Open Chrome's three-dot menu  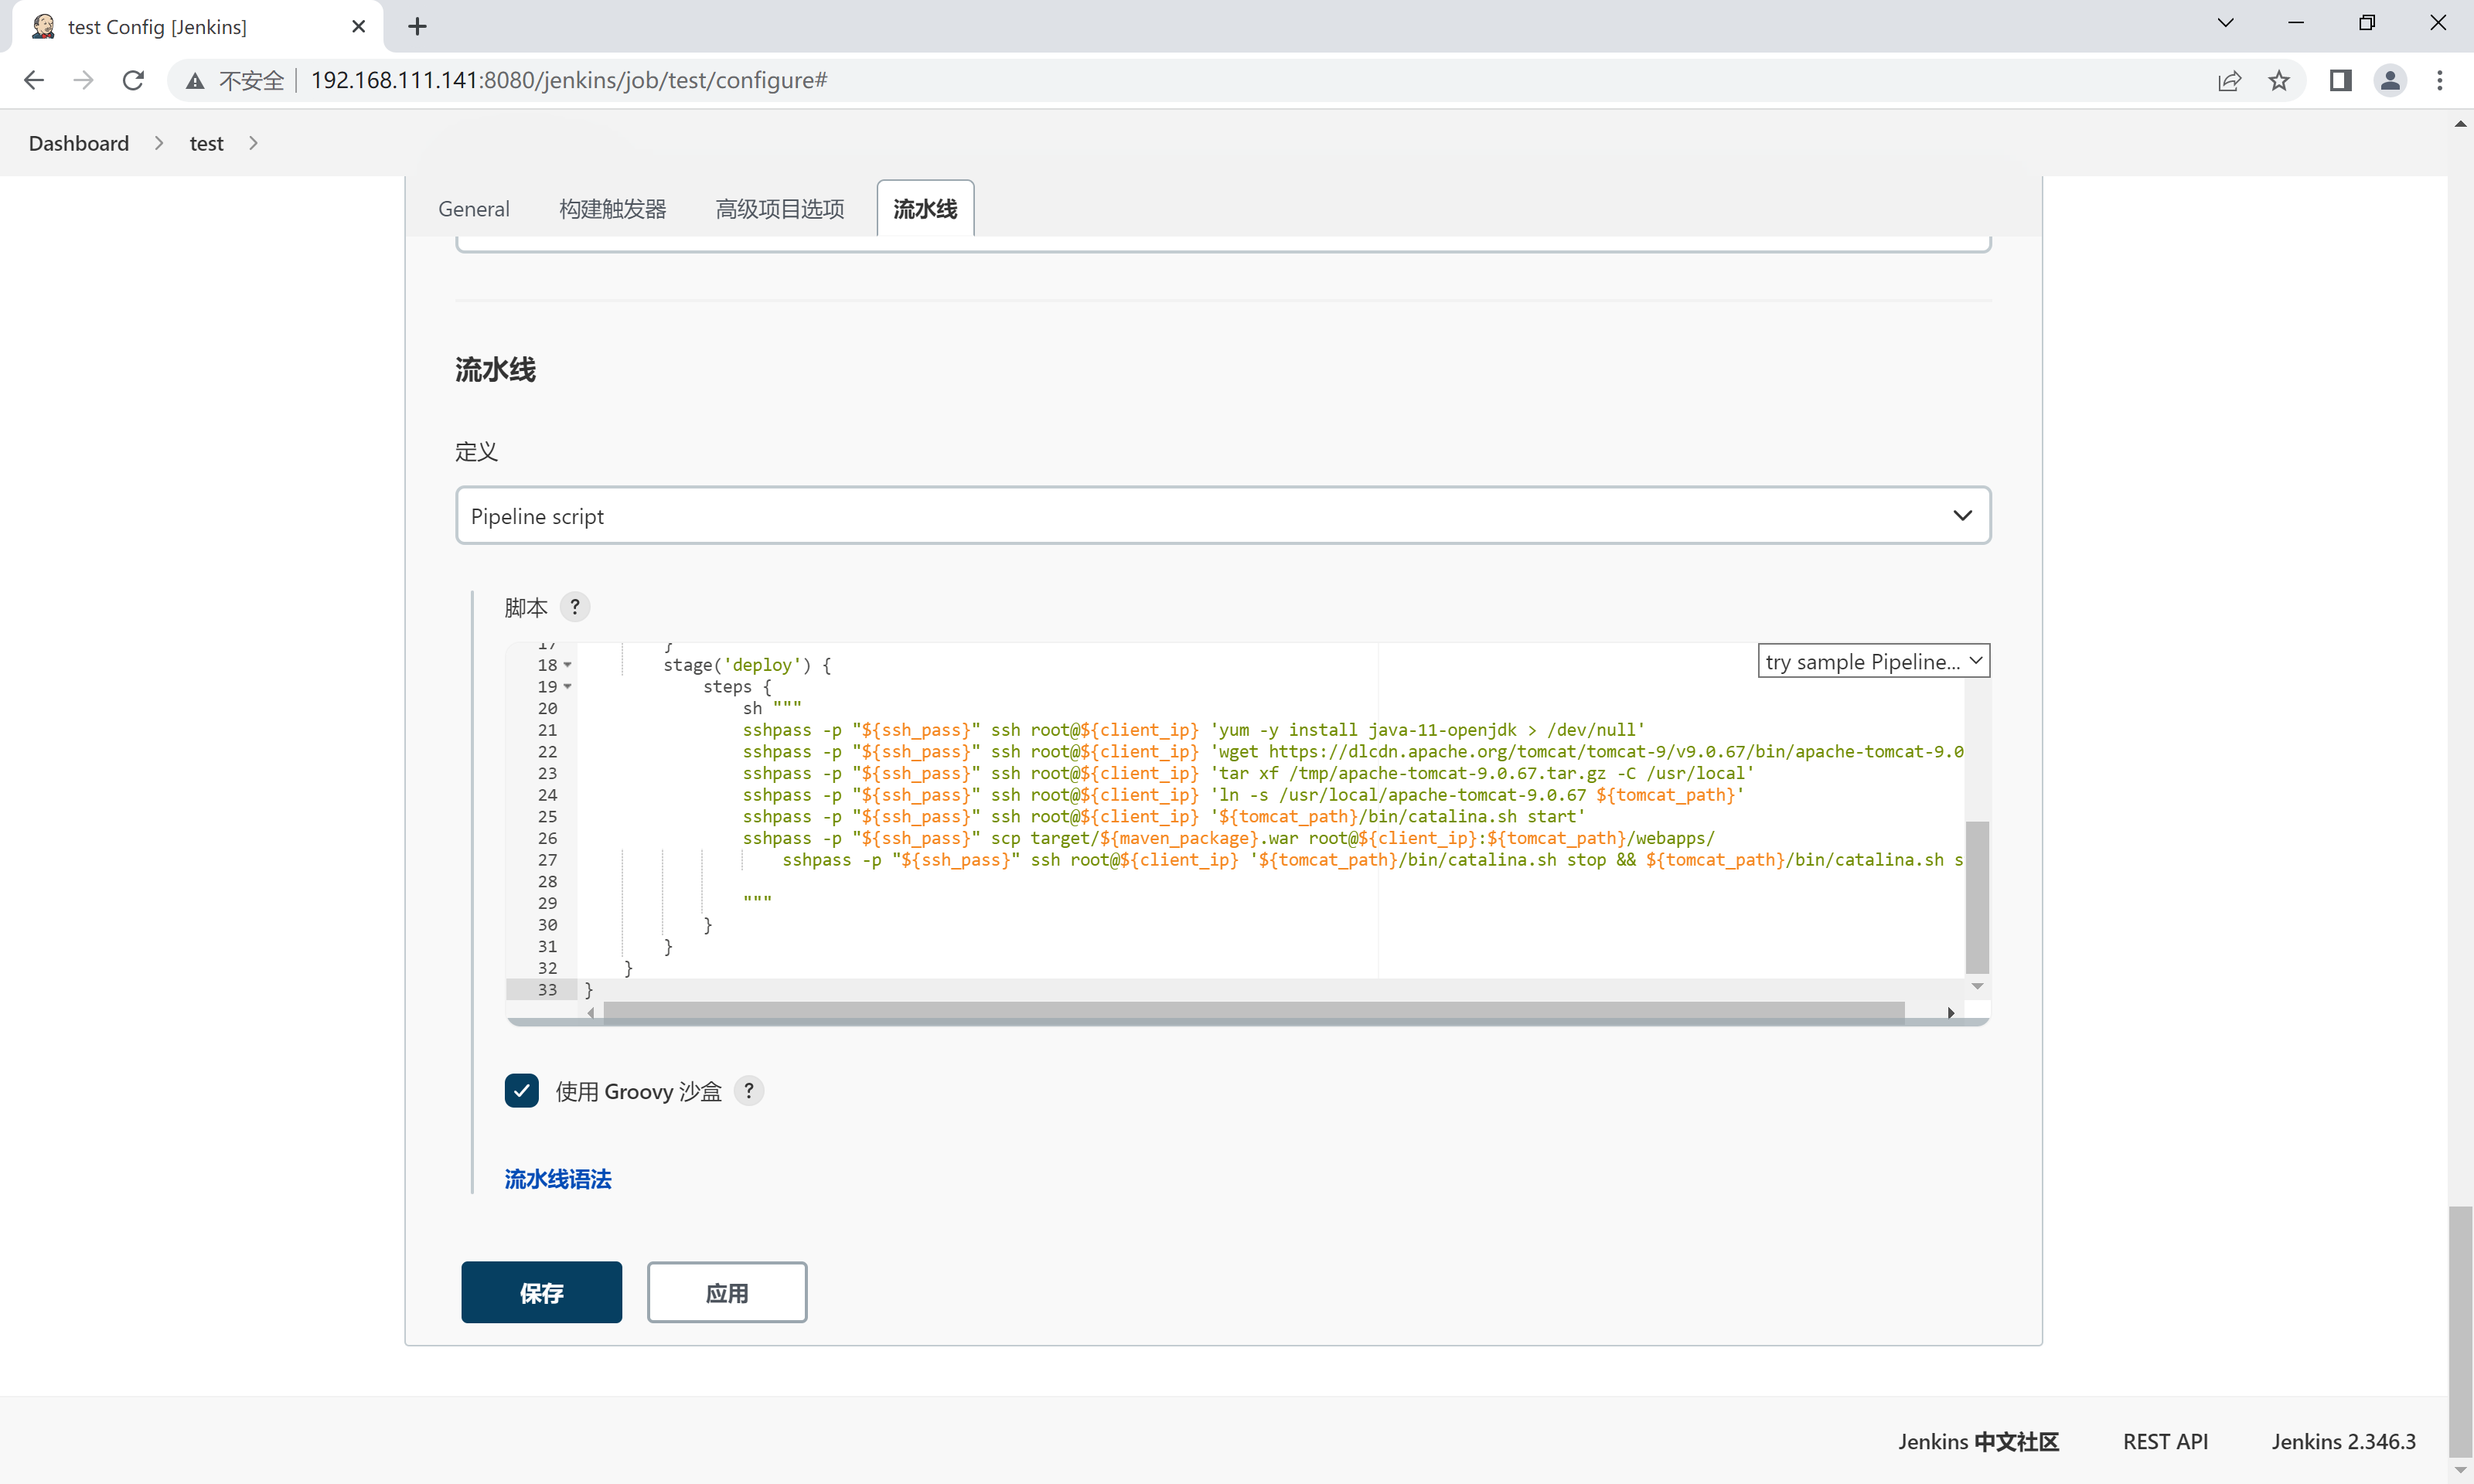click(x=2440, y=80)
